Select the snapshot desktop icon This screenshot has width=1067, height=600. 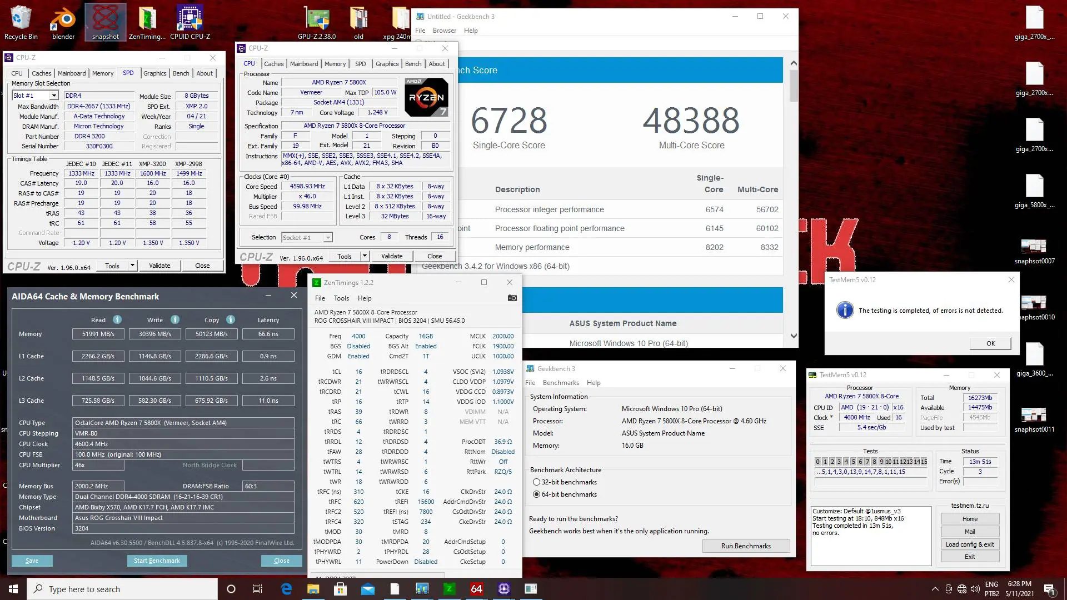(x=106, y=23)
